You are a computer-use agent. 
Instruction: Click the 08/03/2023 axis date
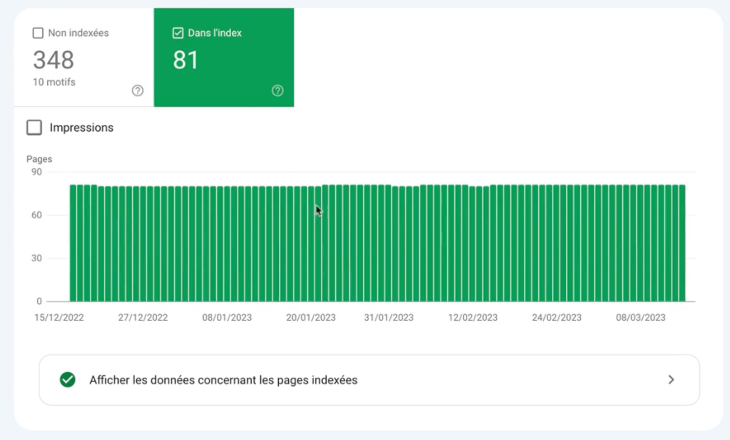(641, 317)
